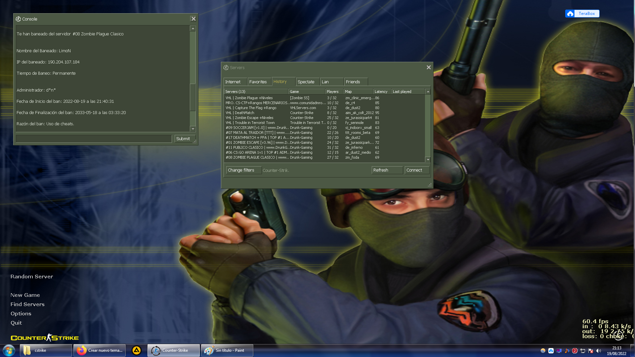Click the taskbar clock showing 21:13

(616, 351)
